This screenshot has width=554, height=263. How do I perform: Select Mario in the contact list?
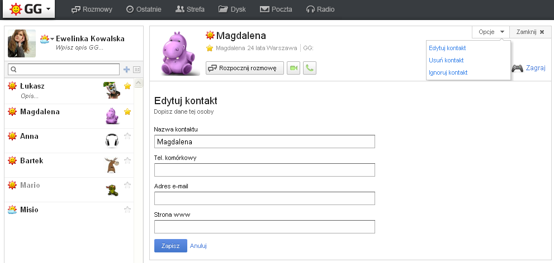pyautogui.click(x=69, y=189)
